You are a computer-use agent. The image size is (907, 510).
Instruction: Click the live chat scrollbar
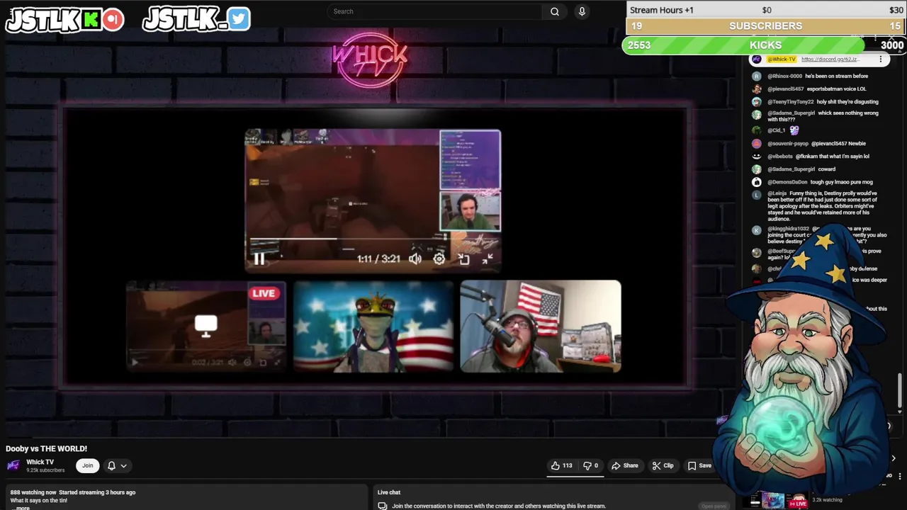[901, 391]
